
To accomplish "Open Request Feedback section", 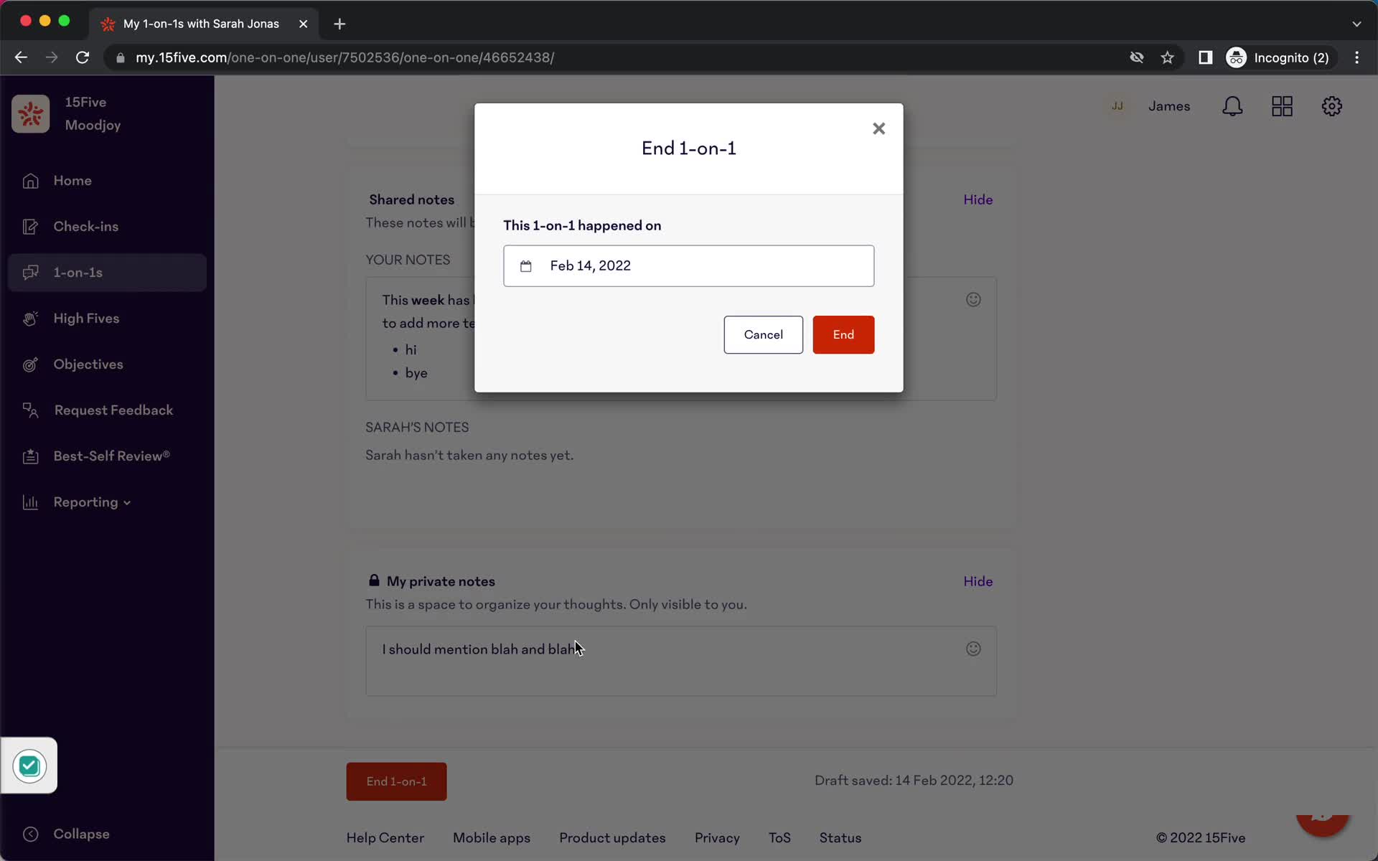I will (x=113, y=410).
